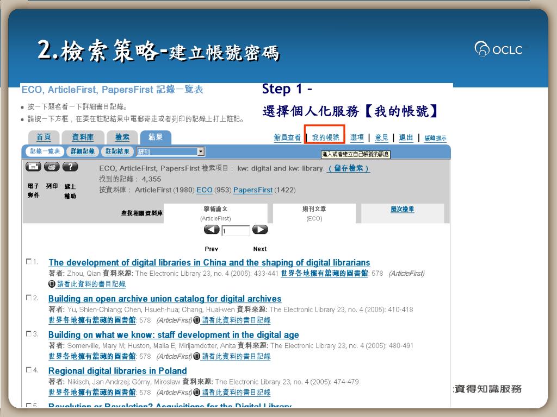Click the '找到的記錄: 4,355' text
This screenshot has width=557, height=417.
point(130,179)
